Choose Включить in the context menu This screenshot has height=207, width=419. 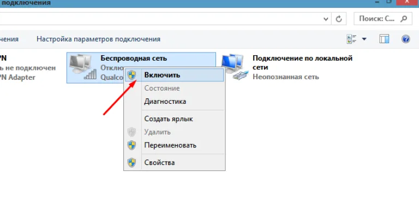pyautogui.click(x=174, y=75)
